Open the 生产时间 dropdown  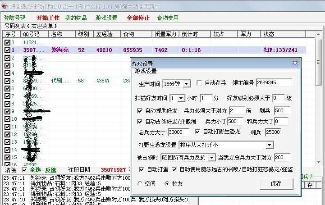187,84
